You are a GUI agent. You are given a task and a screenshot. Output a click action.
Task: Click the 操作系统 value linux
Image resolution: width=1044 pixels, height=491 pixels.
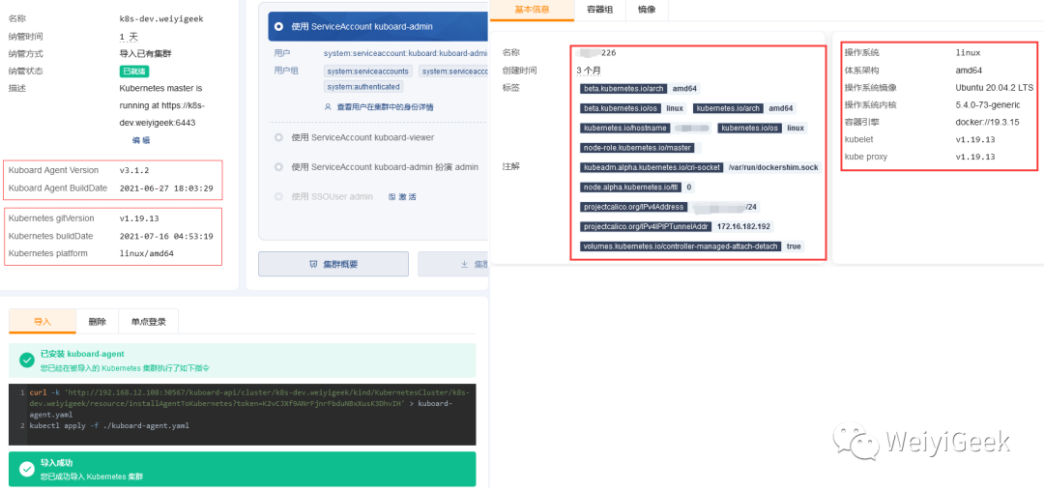point(968,52)
